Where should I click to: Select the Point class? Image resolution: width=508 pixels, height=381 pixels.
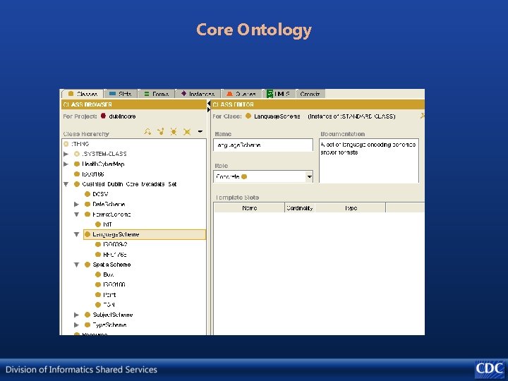tap(106, 294)
